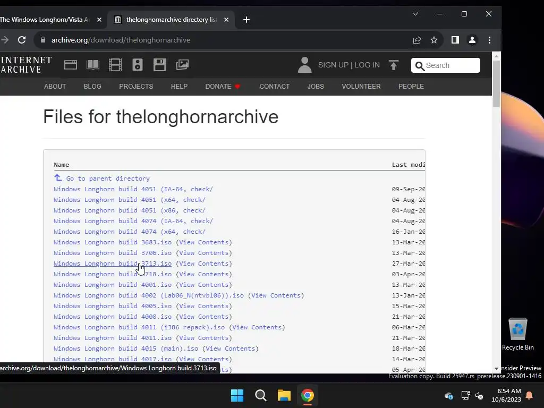
Task: Download Windows Longhorn build 3683.iso
Action: point(113,242)
